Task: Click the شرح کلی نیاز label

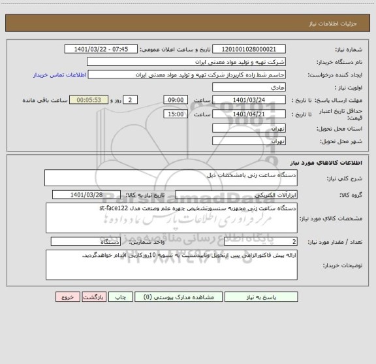Action: tap(345, 178)
